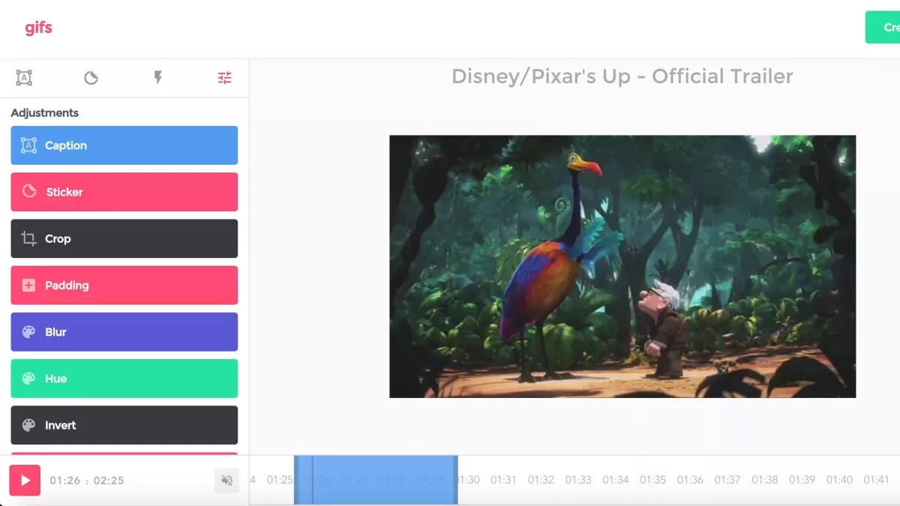
Task: Jump to 01:32 on the timeline
Action: 541,480
